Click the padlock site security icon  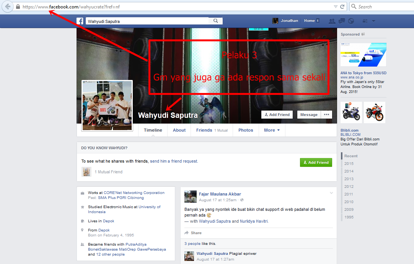pos(18,7)
